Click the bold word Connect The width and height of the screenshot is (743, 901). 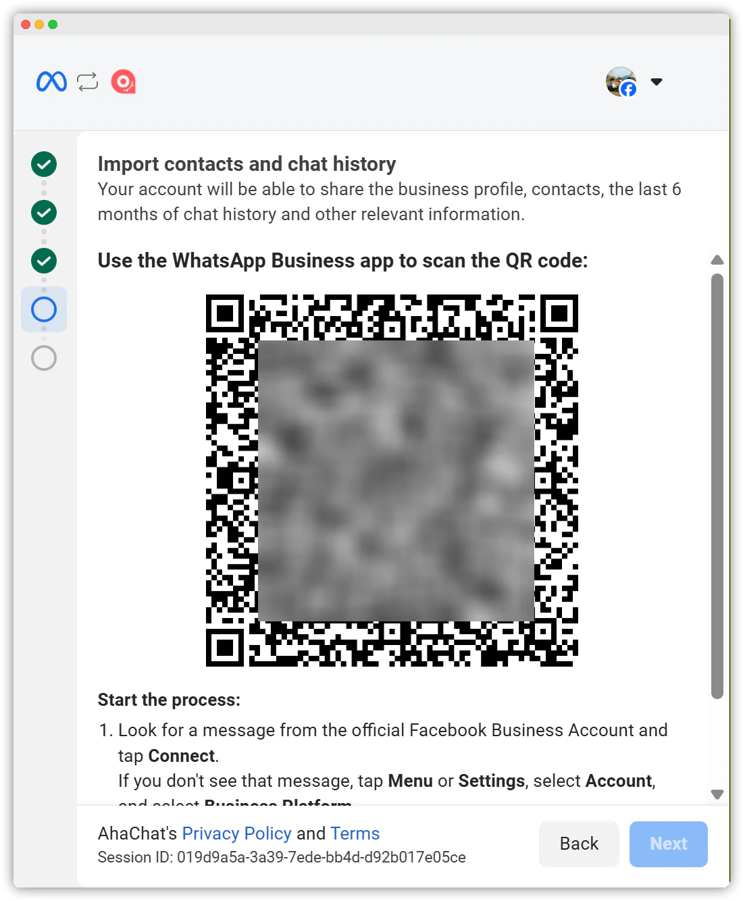[x=182, y=756]
